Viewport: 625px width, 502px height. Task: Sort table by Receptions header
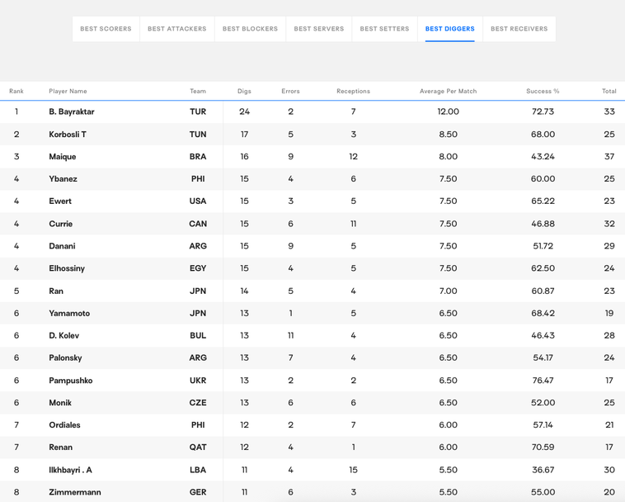pyautogui.click(x=353, y=91)
